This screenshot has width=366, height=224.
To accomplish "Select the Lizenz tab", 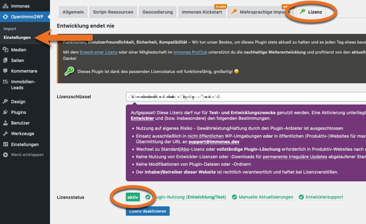I will [x=311, y=12].
